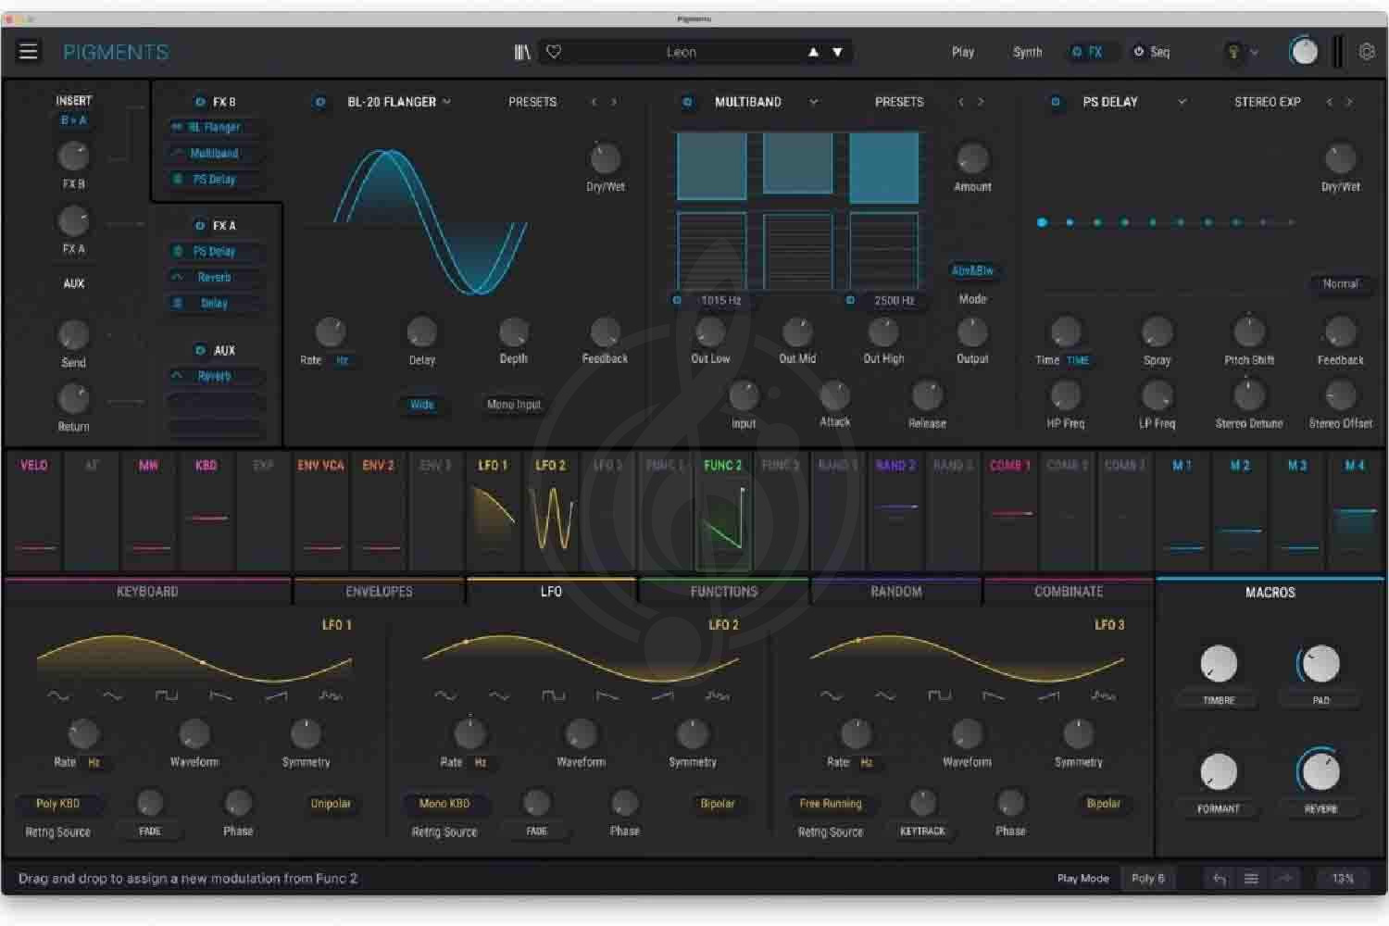Select the random wave shape for LFO 3
1389x926 pixels.
tap(1103, 695)
